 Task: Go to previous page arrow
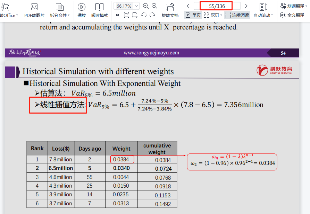pos(188,6)
